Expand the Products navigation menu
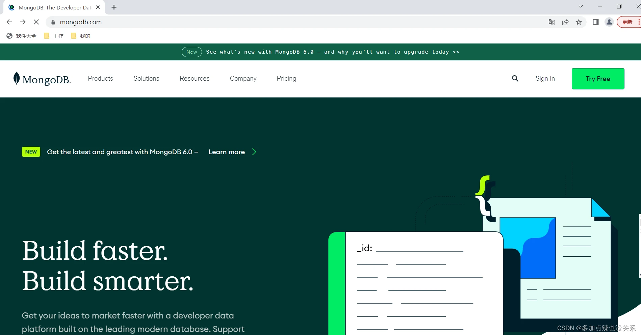 [x=101, y=78]
